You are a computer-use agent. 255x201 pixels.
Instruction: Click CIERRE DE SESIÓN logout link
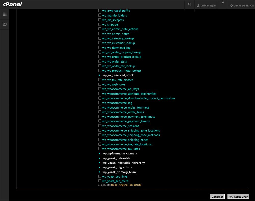pyautogui.click(x=242, y=6)
